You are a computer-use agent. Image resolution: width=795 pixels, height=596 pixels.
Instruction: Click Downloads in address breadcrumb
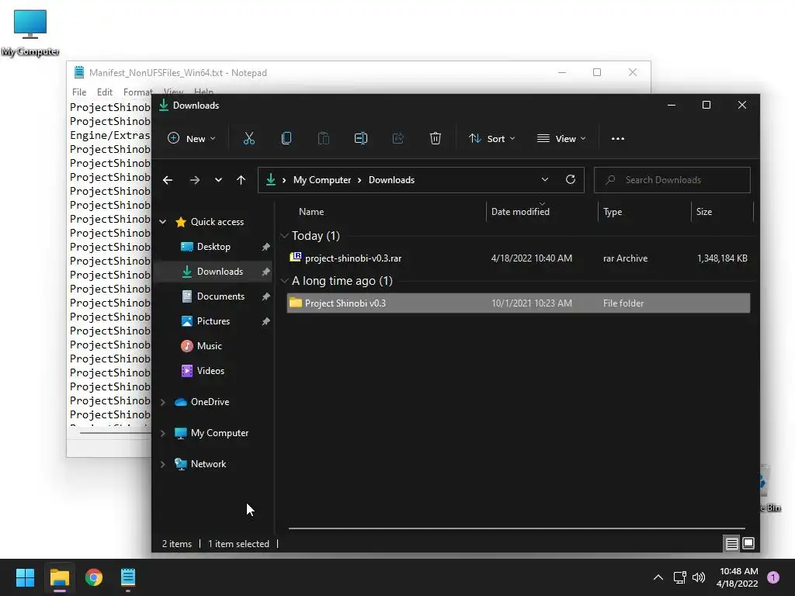tap(391, 180)
